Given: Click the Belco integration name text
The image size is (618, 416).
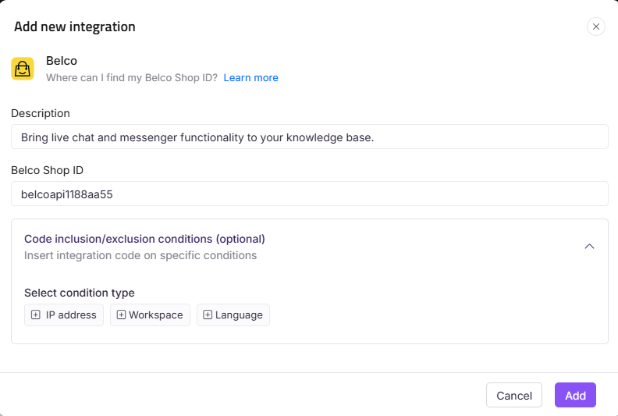Looking at the screenshot, I should (62, 61).
